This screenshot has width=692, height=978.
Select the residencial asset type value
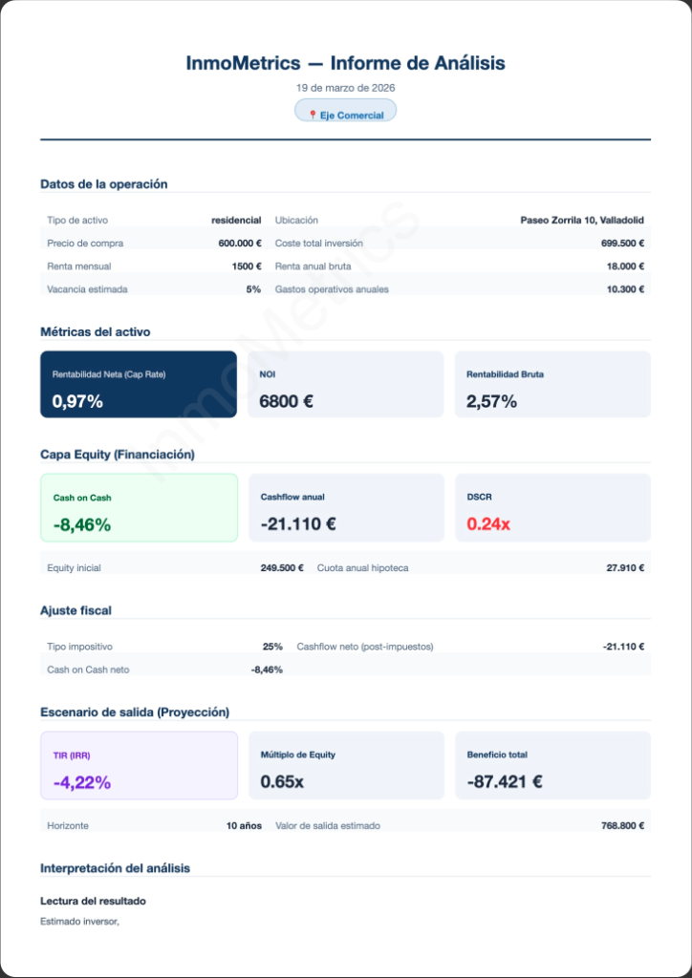click(236, 221)
